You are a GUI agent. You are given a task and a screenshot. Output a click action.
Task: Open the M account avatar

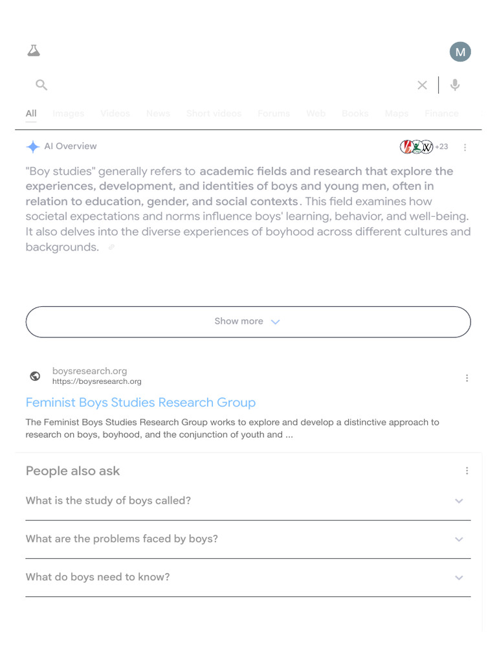tap(460, 52)
